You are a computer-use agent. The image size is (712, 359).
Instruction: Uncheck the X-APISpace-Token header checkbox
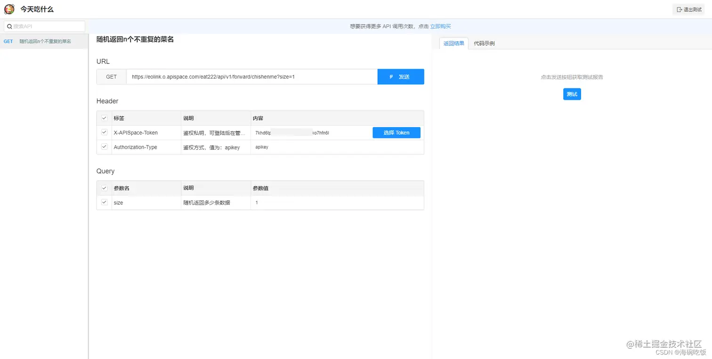pos(104,132)
